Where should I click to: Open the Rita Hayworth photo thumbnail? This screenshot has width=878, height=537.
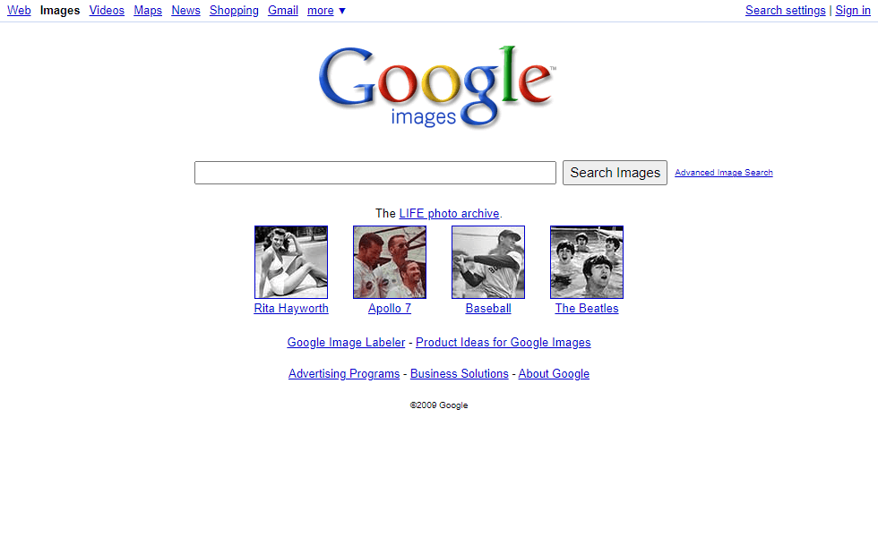tap(291, 261)
